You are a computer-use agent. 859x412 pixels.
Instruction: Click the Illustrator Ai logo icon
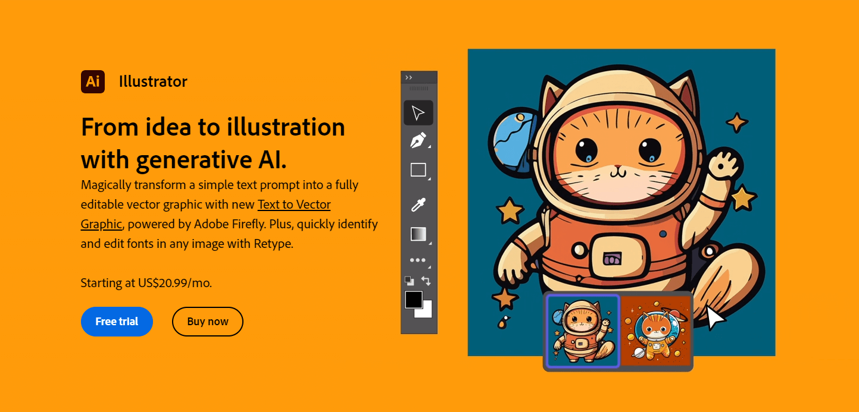pos(93,81)
